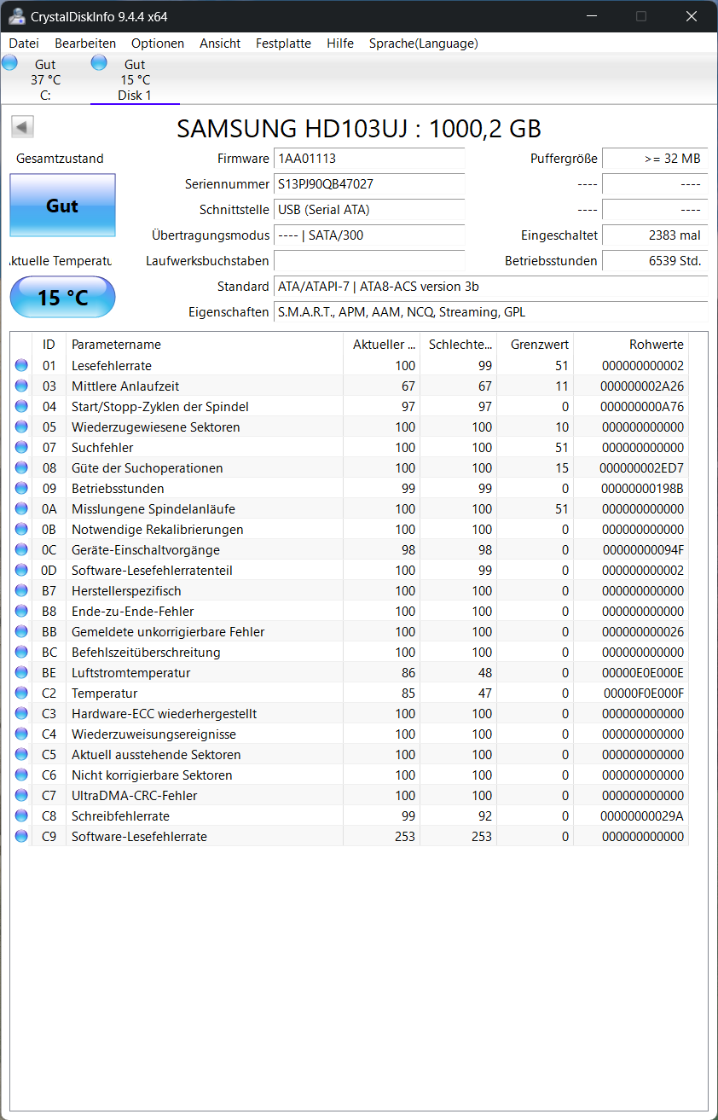718x1120 pixels.
Task: Click status orb for Wiederzuweisungsereignisse
Action: 21,734
